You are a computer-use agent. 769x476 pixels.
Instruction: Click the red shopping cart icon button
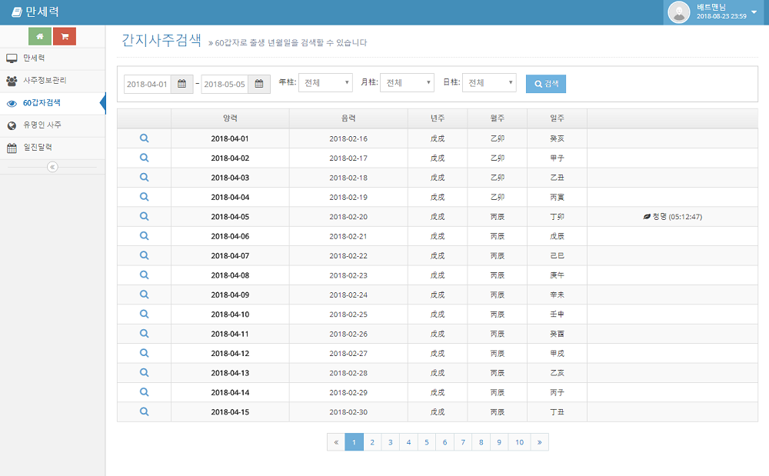(65, 36)
